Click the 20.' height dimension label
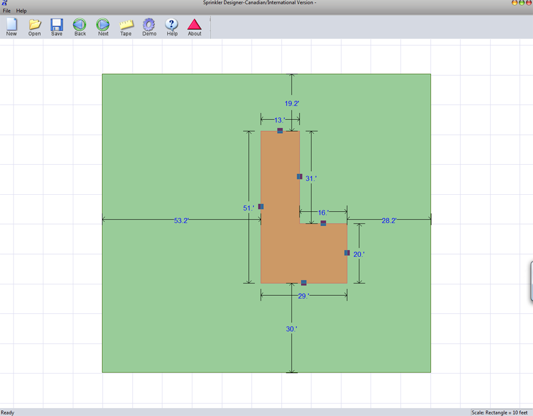The height and width of the screenshot is (416, 533). pyautogui.click(x=359, y=254)
